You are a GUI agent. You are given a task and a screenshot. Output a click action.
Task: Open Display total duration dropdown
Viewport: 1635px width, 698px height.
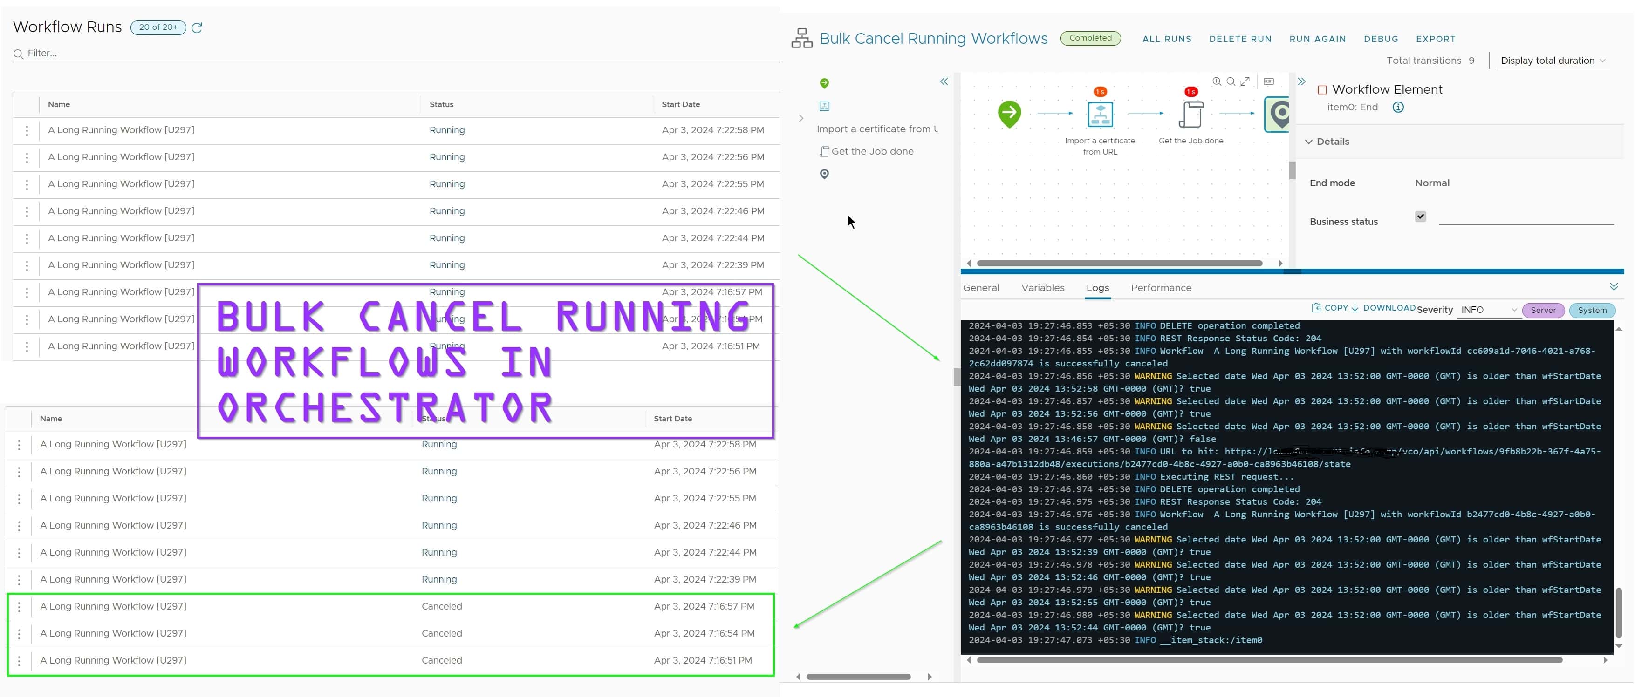click(1553, 61)
